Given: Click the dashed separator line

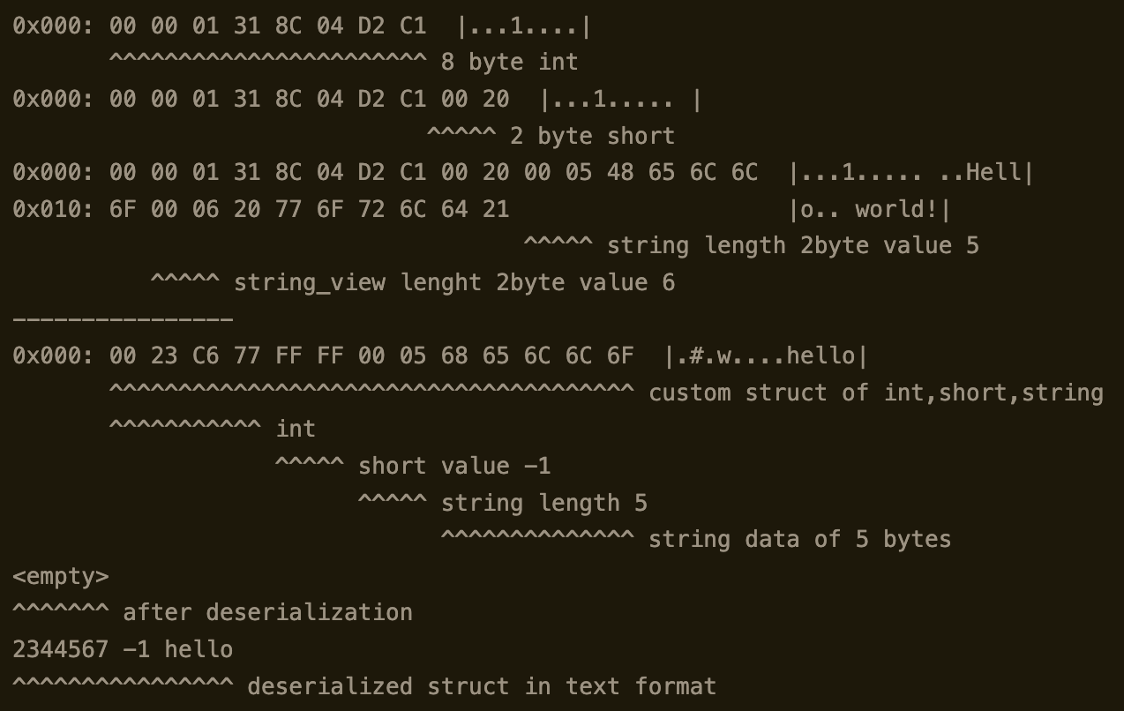Looking at the screenshot, I should click(123, 319).
